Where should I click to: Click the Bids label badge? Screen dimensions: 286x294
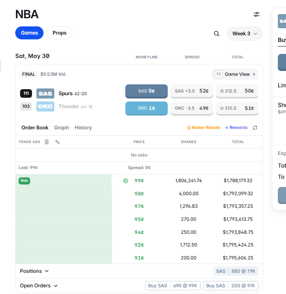pyautogui.click(x=25, y=181)
